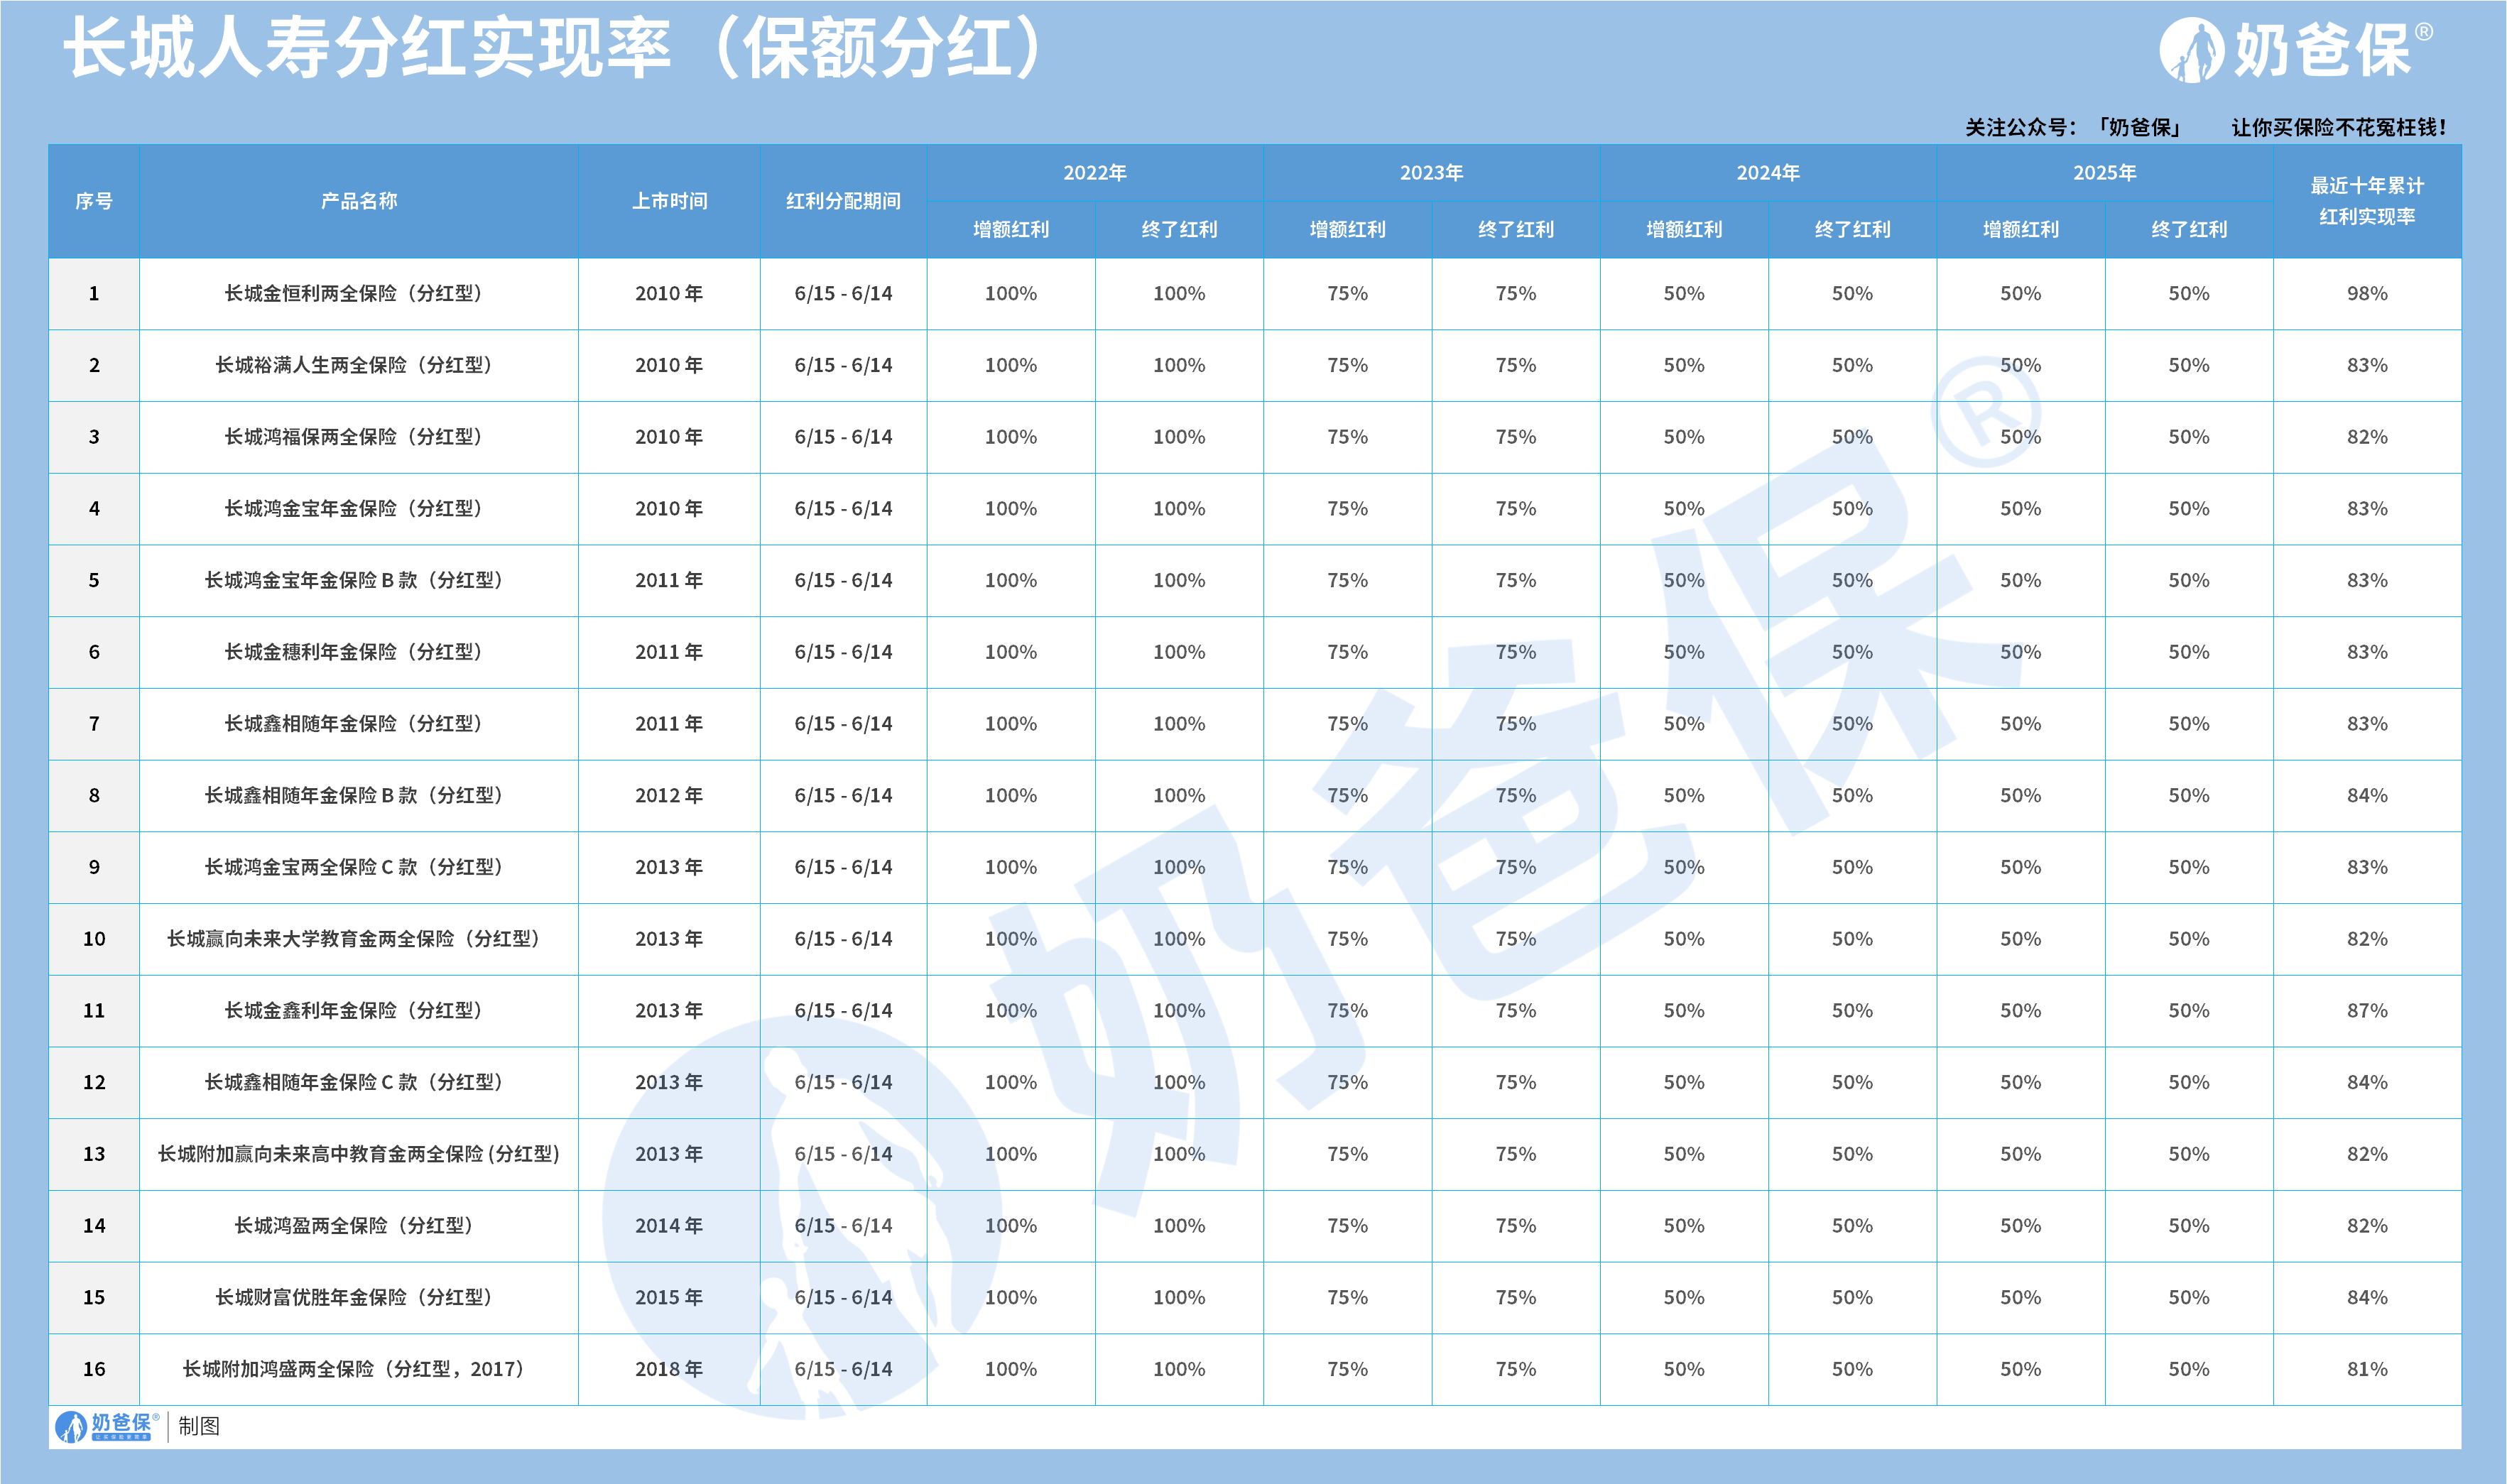Select product 长城鸿盈两全保险（分红型）
This screenshot has width=2507, height=1484.
click(x=358, y=1225)
